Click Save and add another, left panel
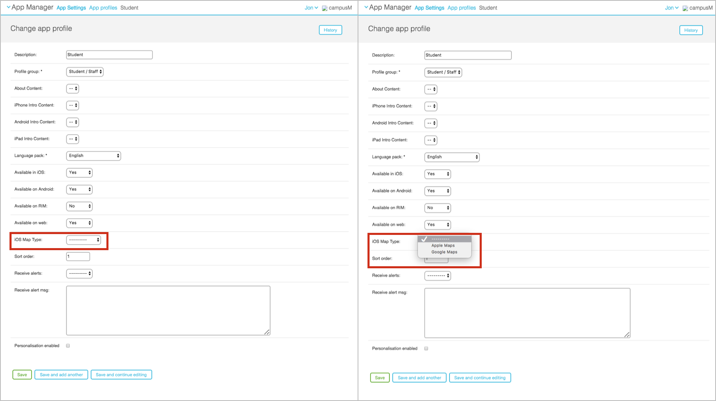The image size is (716, 401). click(x=61, y=375)
